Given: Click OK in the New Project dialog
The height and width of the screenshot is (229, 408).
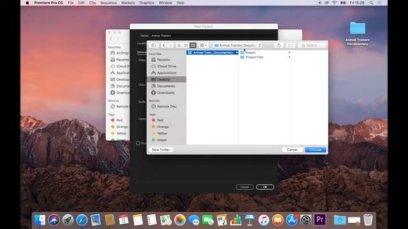Looking at the screenshot, I should (265, 187).
